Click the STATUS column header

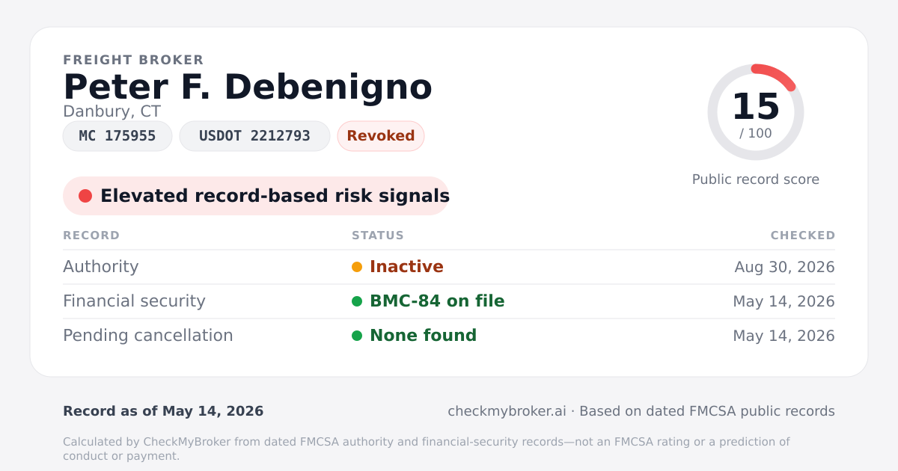(378, 235)
